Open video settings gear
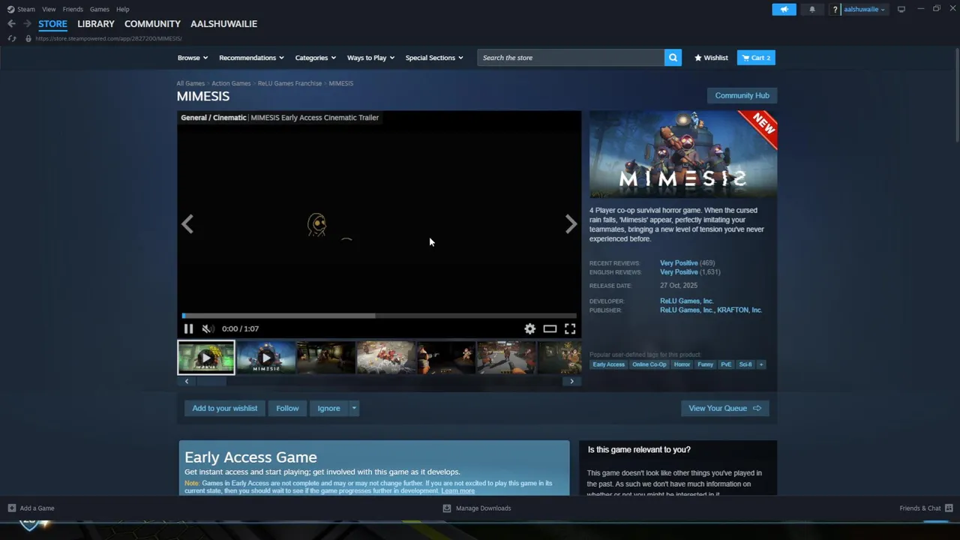 coord(529,328)
